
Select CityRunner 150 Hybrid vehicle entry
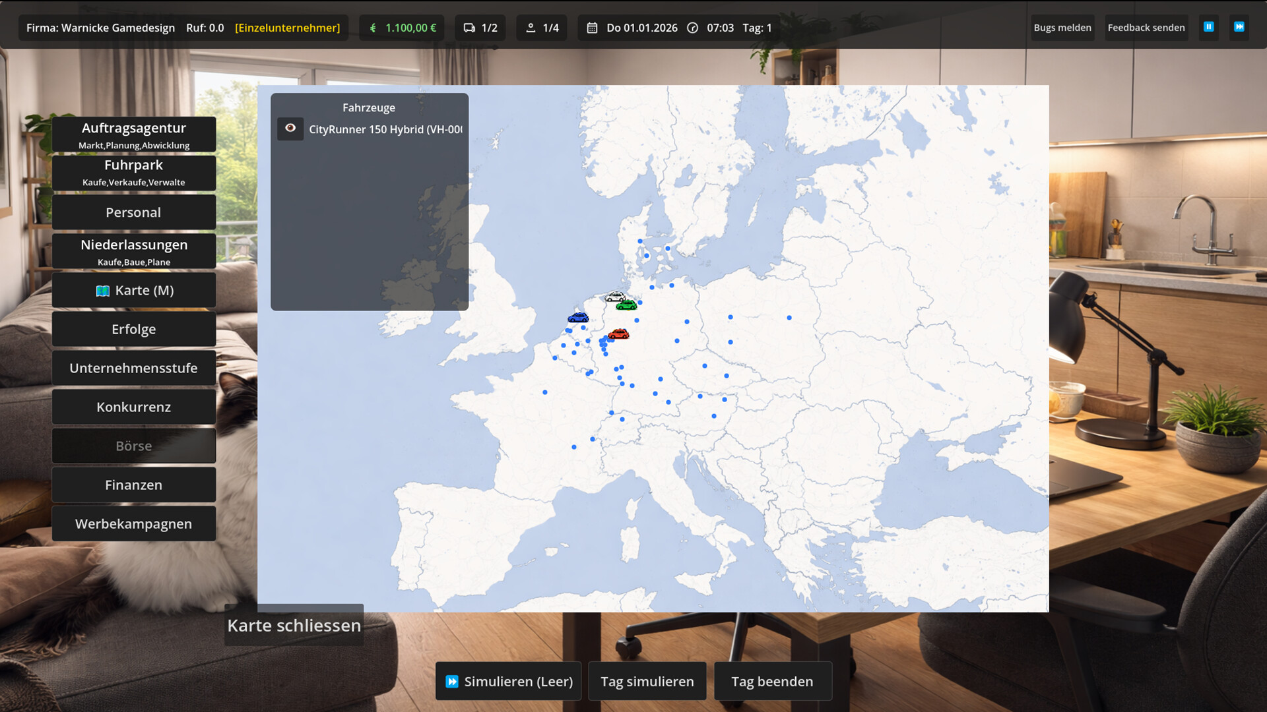pyautogui.click(x=385, y=129)
